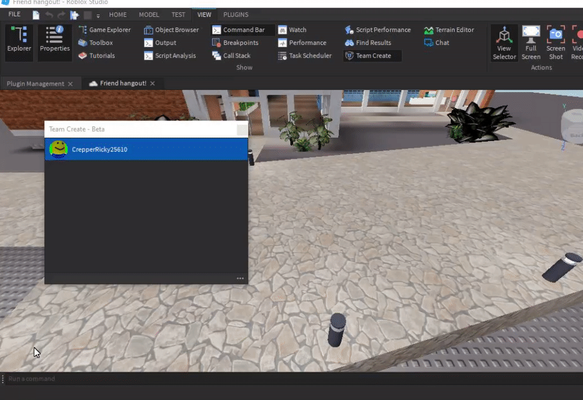583x400 pixels.
Task: Open Terrain Editor
Action: pyautogui.click(x=449, y=30)
